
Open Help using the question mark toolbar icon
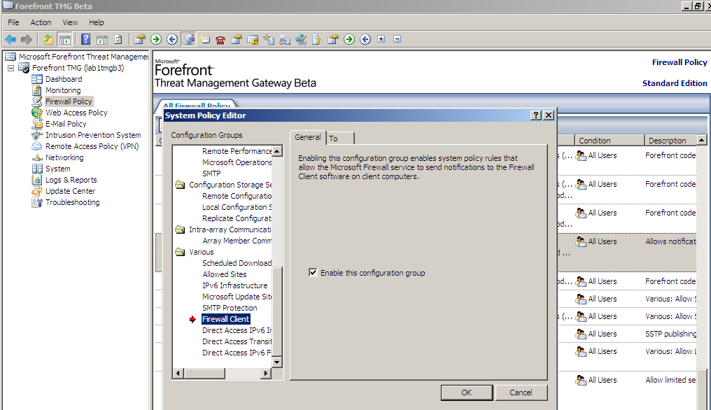(x=85, y=39)
